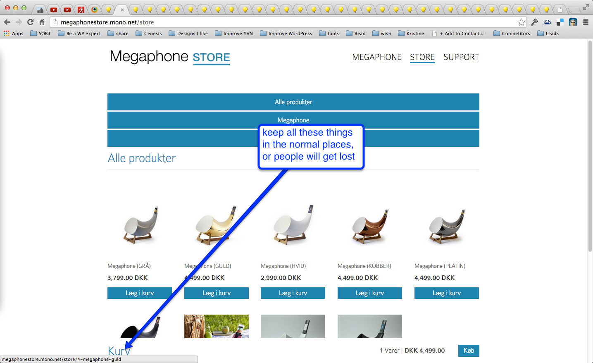Open the Designs I like bookmarks folder

tap(188, 33)
